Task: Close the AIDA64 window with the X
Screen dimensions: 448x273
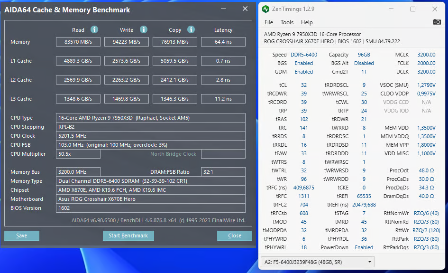Action: click(x=245, y=9)
